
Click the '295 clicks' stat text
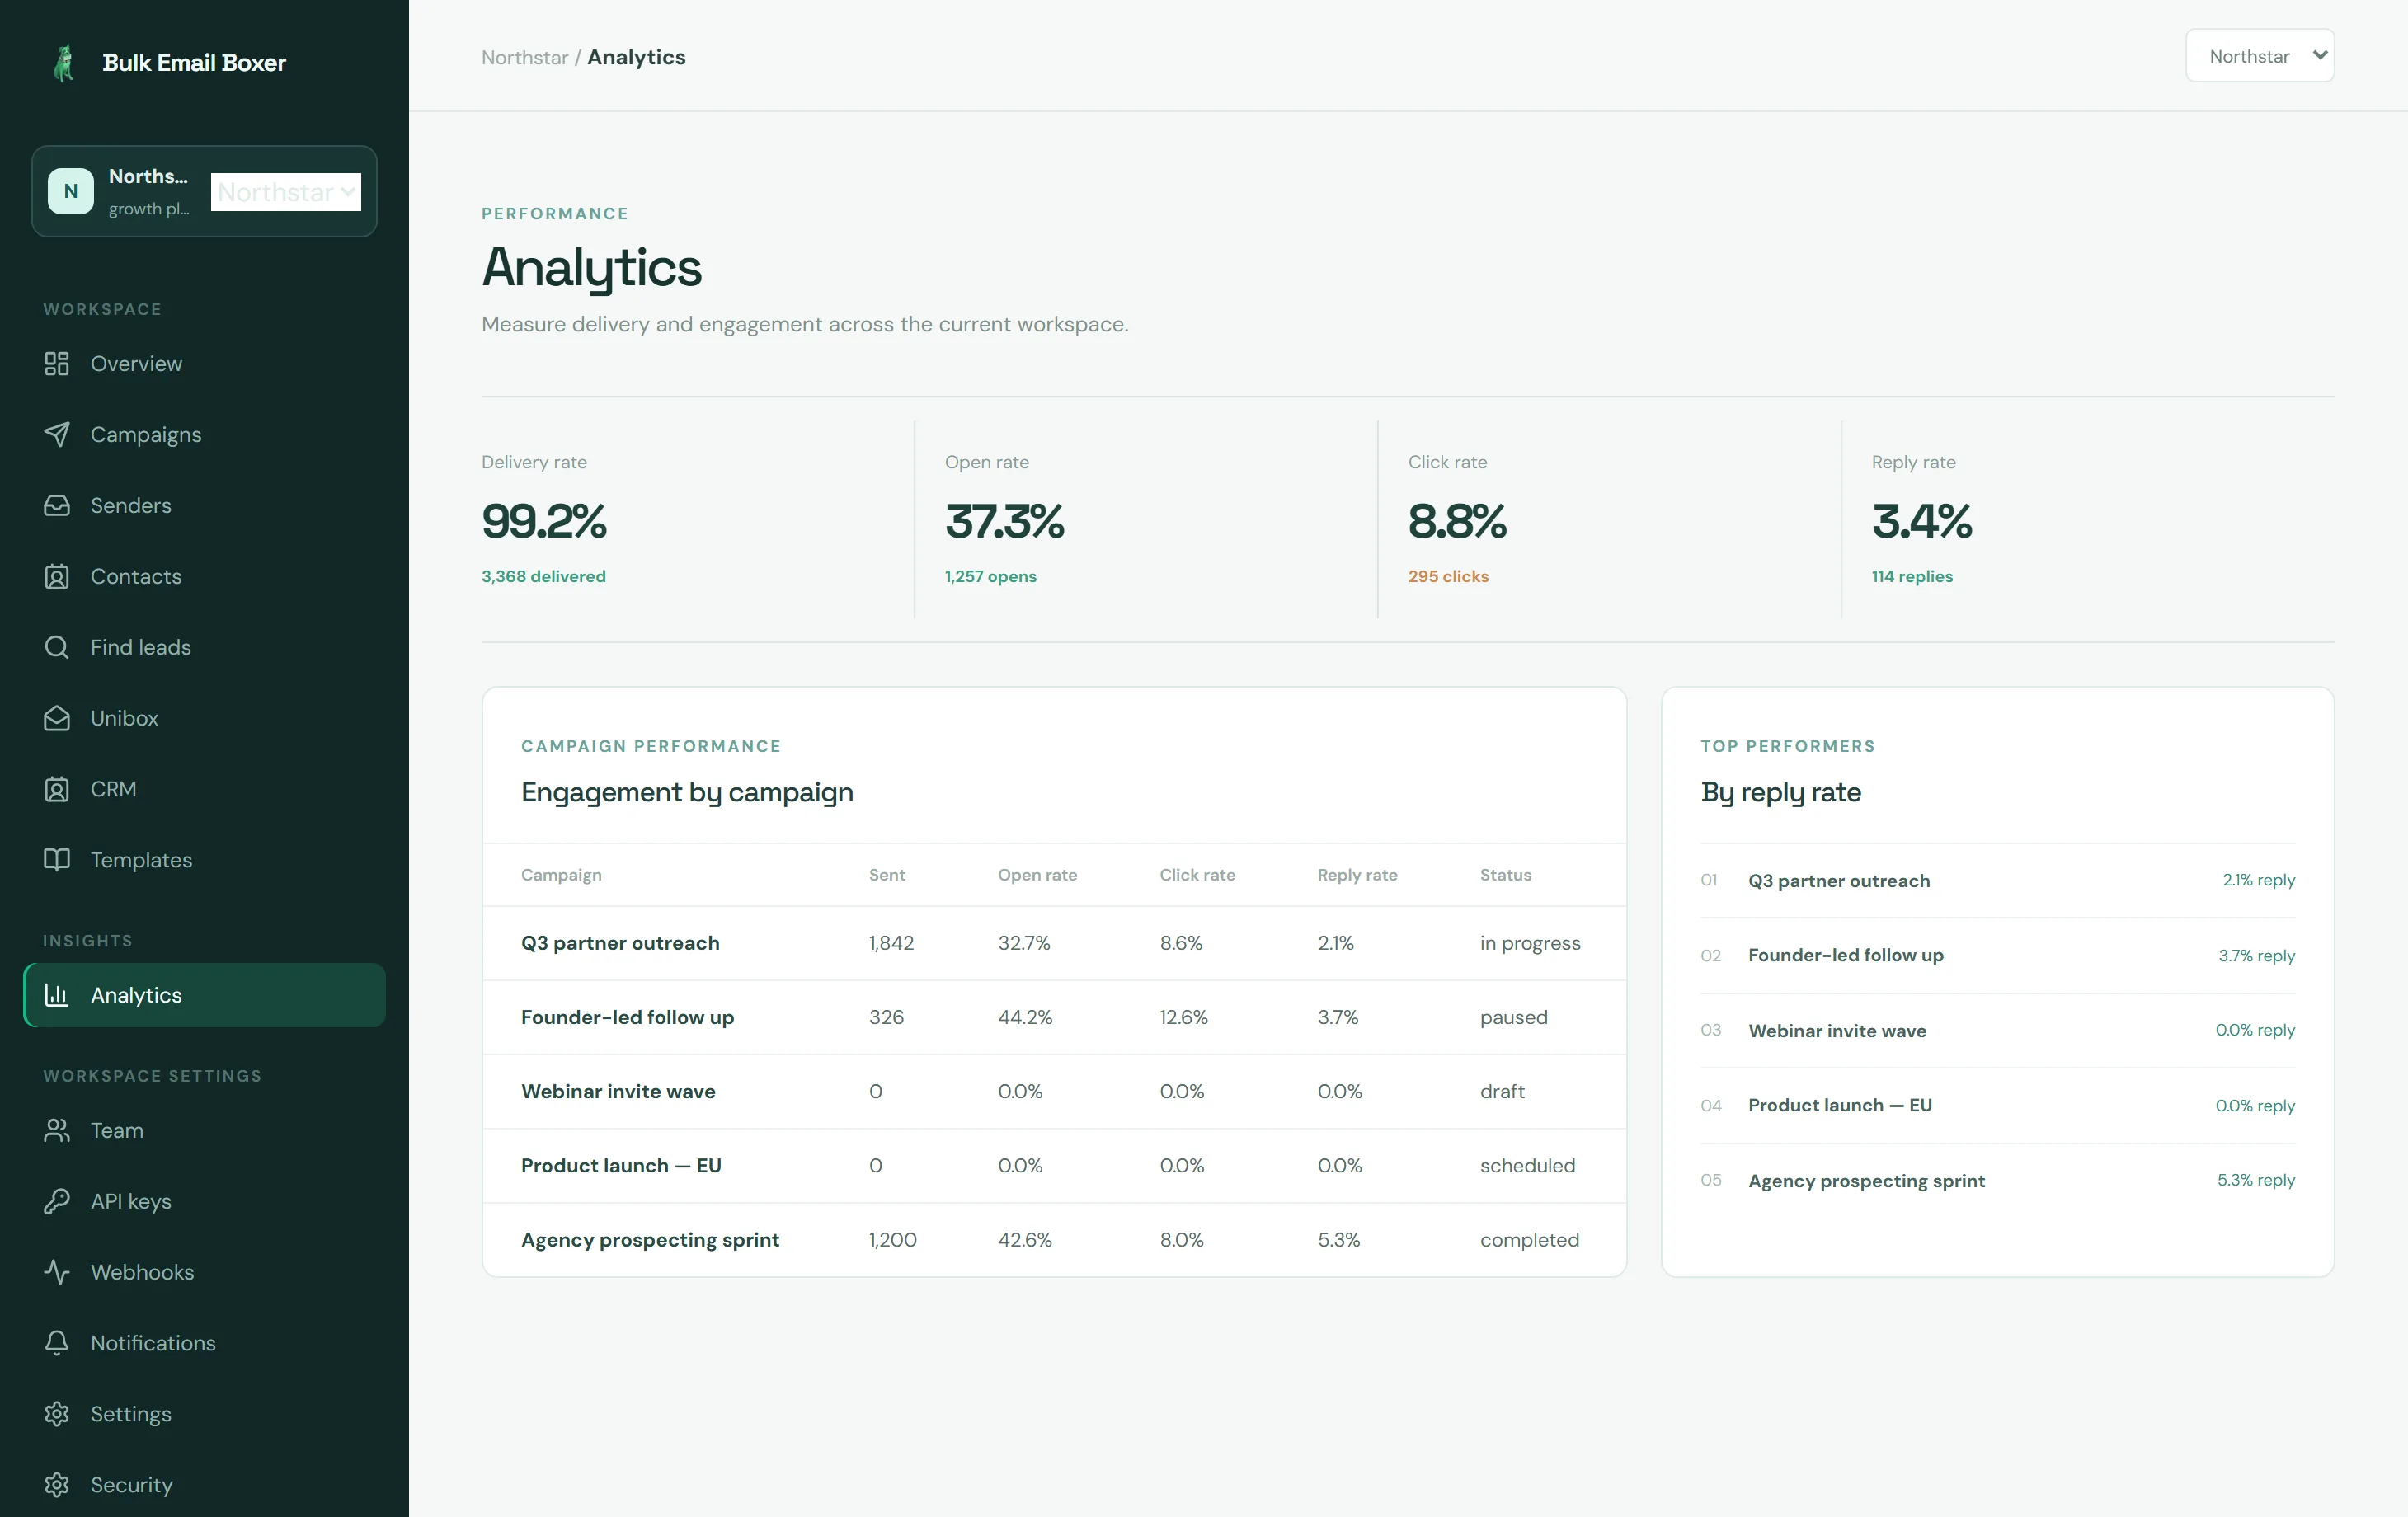pos(1448,577)
